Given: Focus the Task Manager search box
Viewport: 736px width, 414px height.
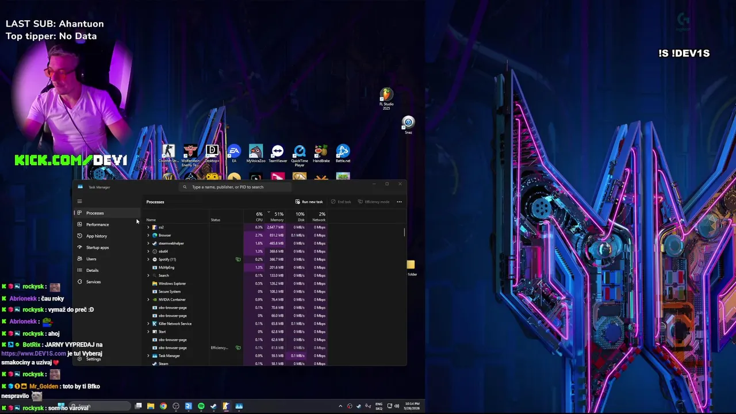Looking at the screenshot, I should pyautogui.click(x=236, y=187).
